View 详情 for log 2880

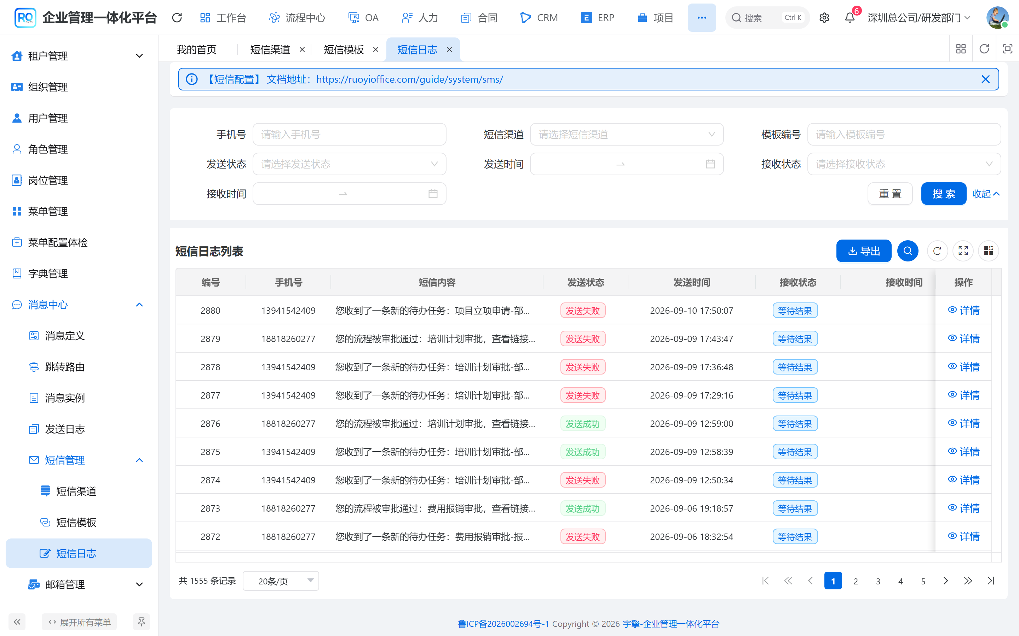pyautogui.click(x=963, y=311)
